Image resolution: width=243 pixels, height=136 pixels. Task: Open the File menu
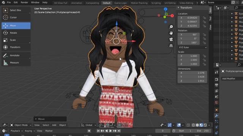click(x=9, y=3)
